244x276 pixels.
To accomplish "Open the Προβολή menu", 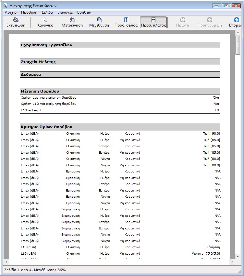I will click(29, 12).
